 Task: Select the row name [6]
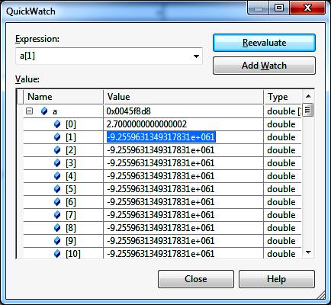(x=71, y=202)
